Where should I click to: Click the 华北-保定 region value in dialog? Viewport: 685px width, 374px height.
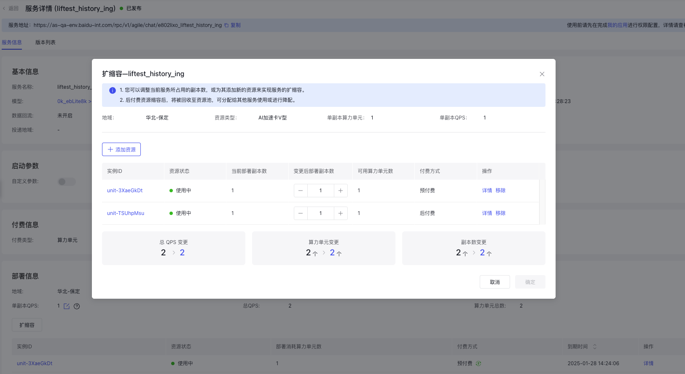coord(157,118)
